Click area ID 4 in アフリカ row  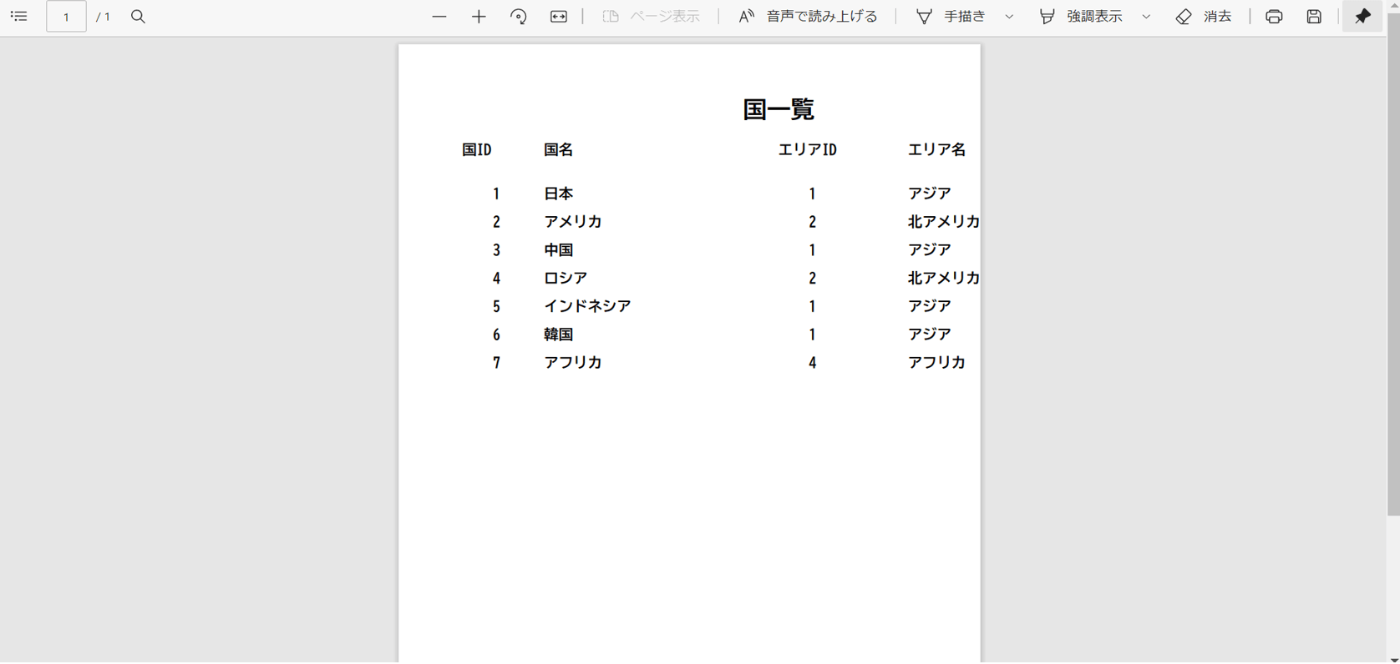pyautogui.click(x=812, y=363)
